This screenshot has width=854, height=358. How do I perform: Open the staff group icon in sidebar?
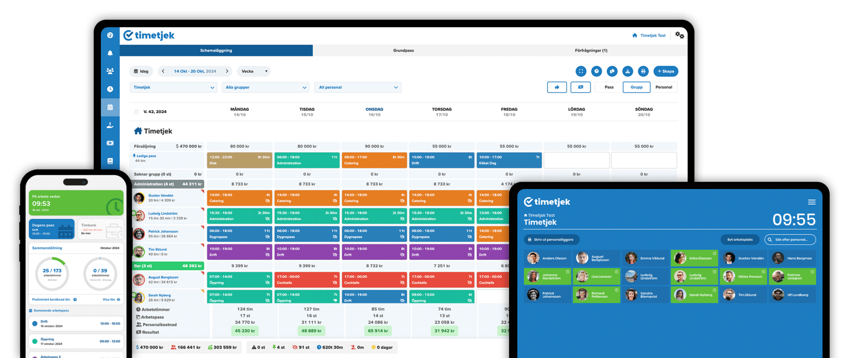[x=110, y=71]
